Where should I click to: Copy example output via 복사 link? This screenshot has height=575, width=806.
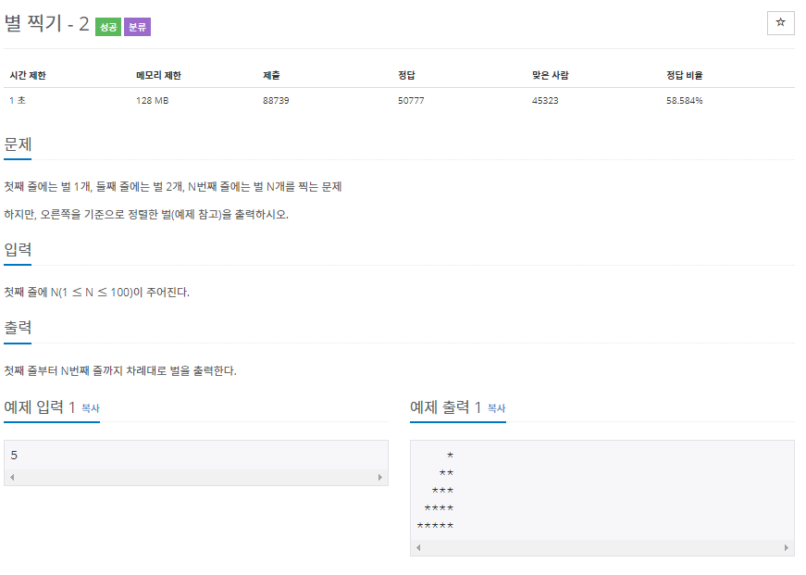point(497,408)
